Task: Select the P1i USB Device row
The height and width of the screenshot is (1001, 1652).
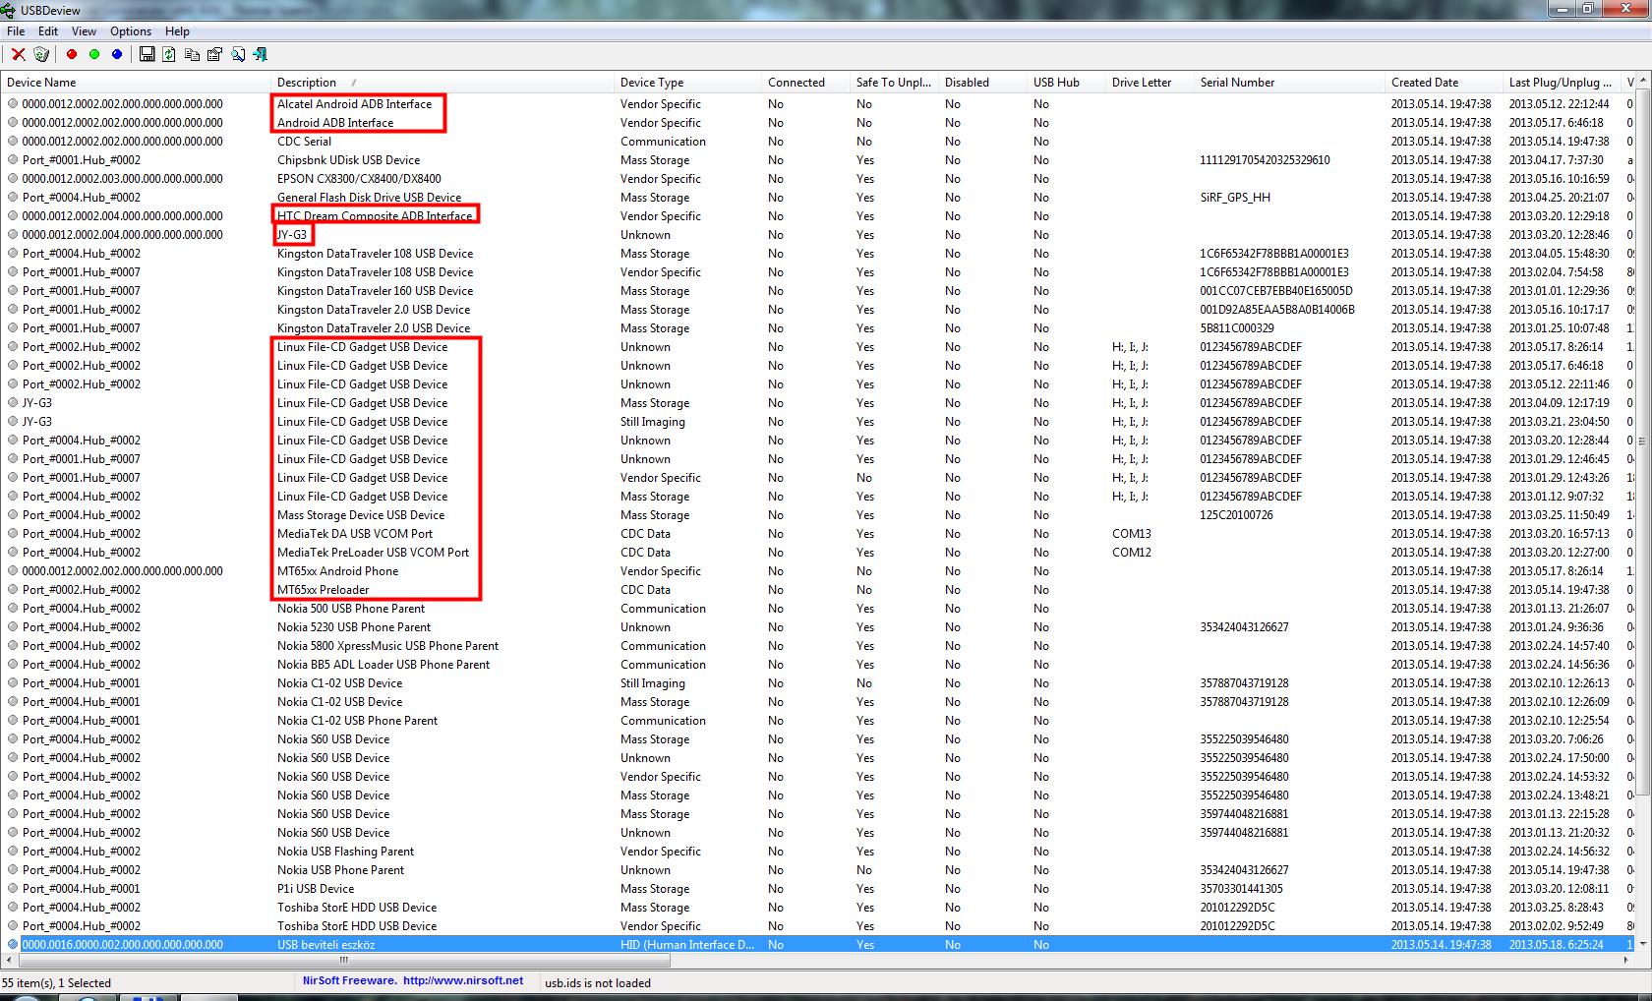Action: 818,889
